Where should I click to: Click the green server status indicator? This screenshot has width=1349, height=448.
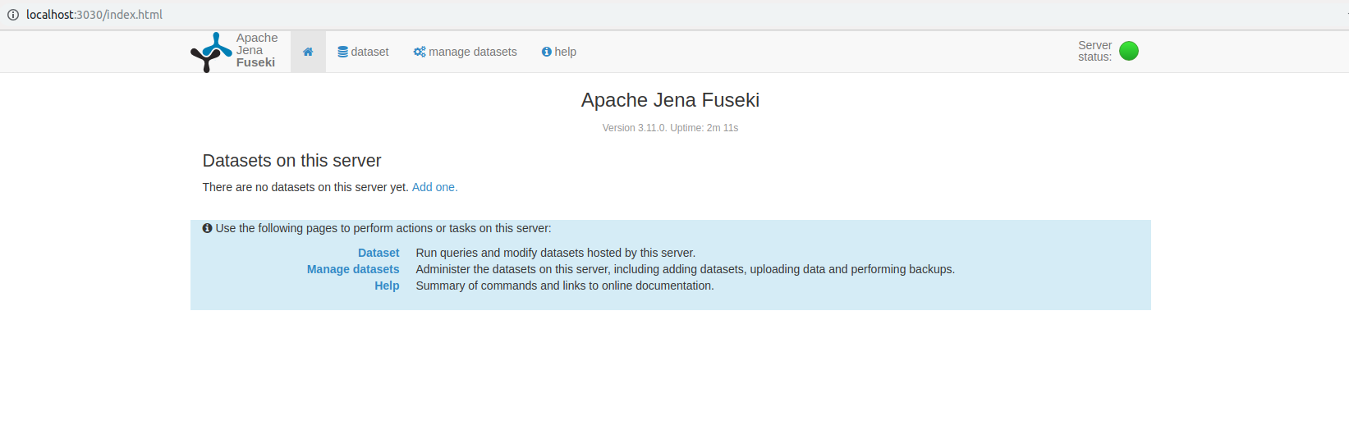coord(1129,51)
